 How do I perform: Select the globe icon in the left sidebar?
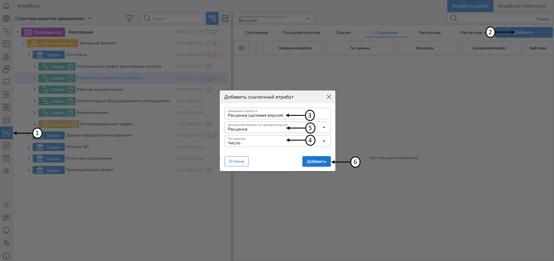(6, 18)
